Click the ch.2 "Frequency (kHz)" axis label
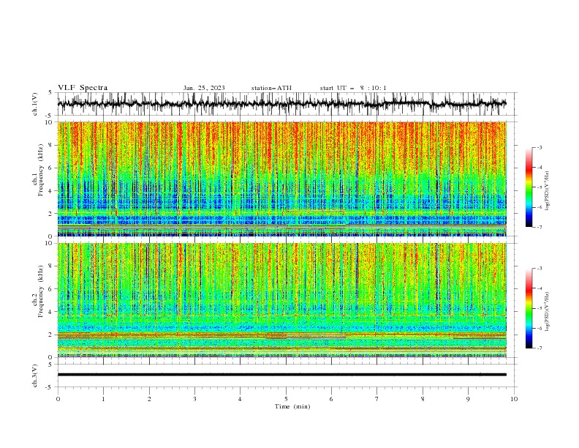The height and width of the screenshot is (448, 579). [x=41, y=291]
